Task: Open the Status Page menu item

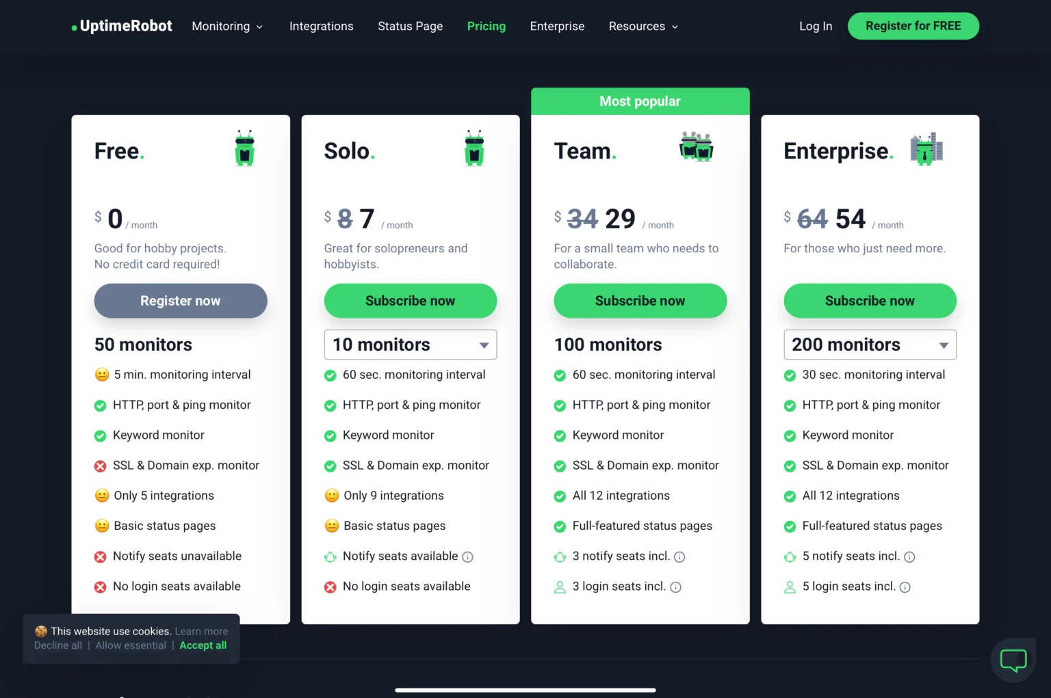Action: click(410, 26)
